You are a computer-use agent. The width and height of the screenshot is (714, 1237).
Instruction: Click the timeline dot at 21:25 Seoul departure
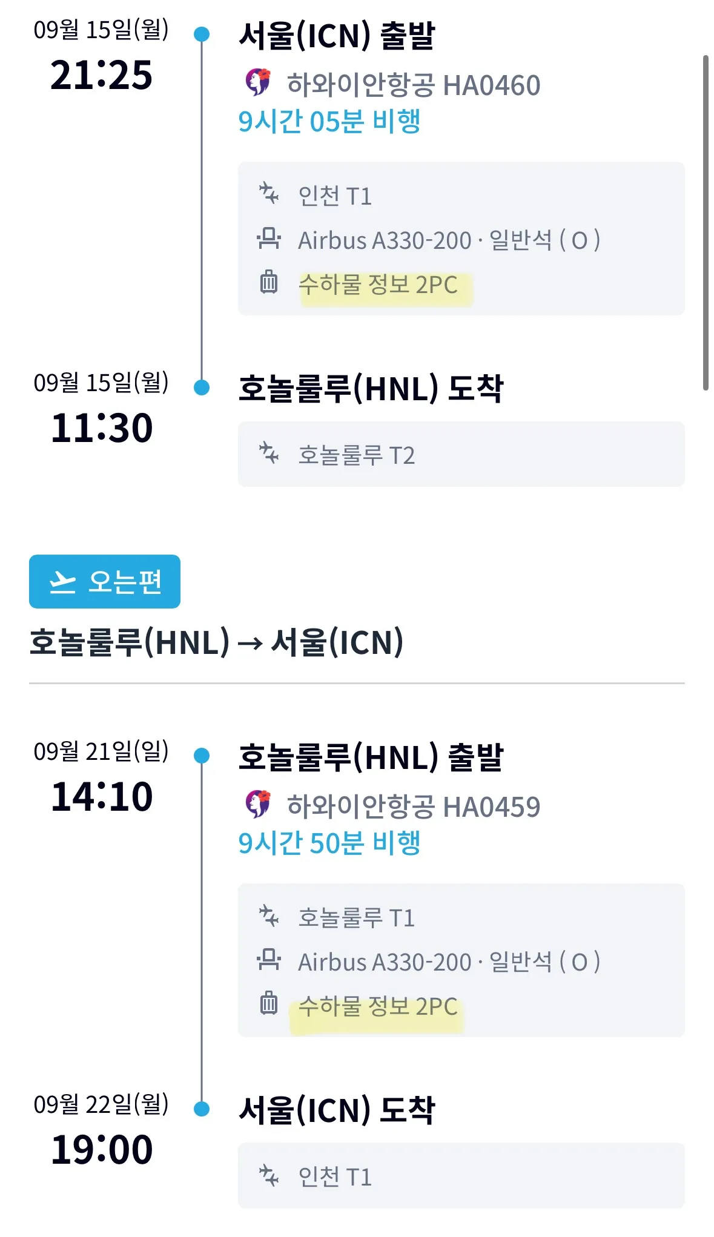[x=202, y=35]
